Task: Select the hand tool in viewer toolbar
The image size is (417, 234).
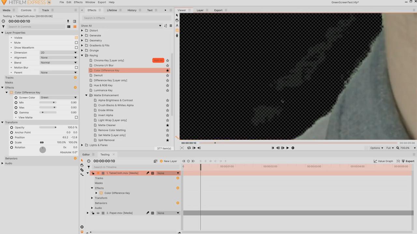Action: click(x=177, y=20)
